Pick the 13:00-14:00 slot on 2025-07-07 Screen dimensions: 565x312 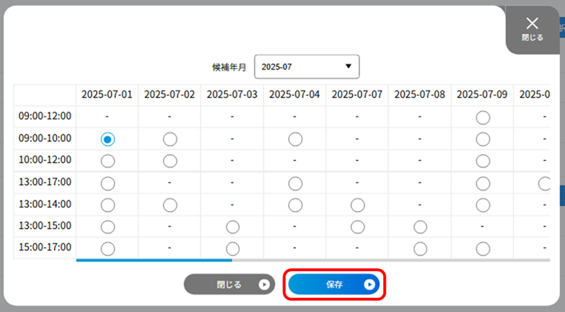357,205
